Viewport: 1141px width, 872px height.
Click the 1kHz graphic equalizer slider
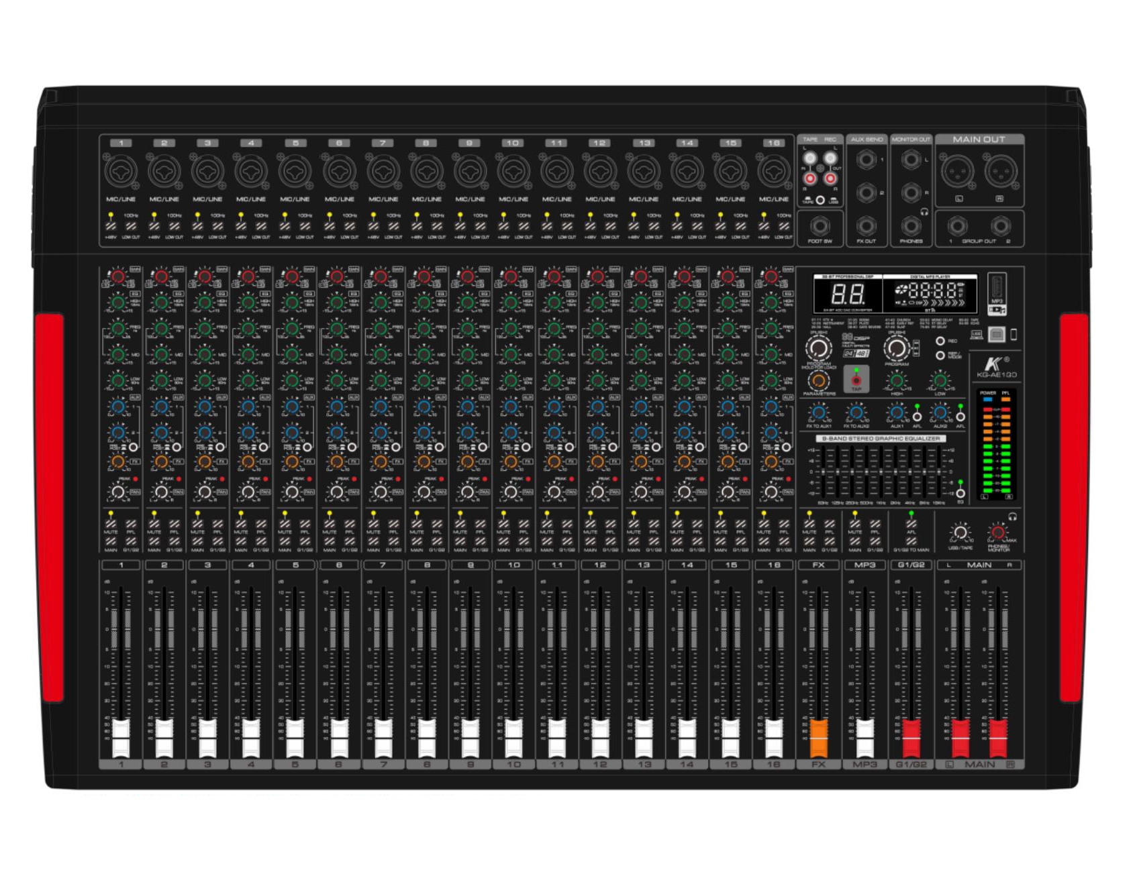881,472
